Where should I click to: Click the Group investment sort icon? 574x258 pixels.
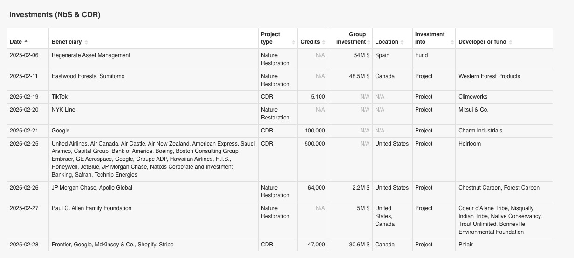coord(370,42)
